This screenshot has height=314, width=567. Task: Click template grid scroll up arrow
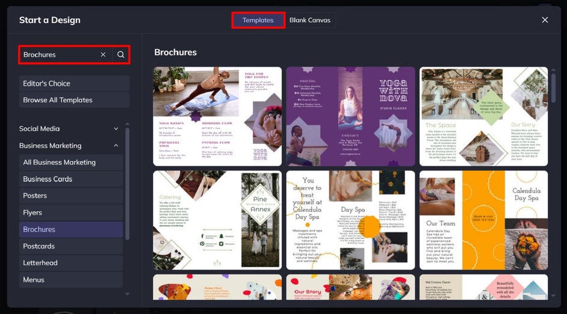tap(554, 70)
